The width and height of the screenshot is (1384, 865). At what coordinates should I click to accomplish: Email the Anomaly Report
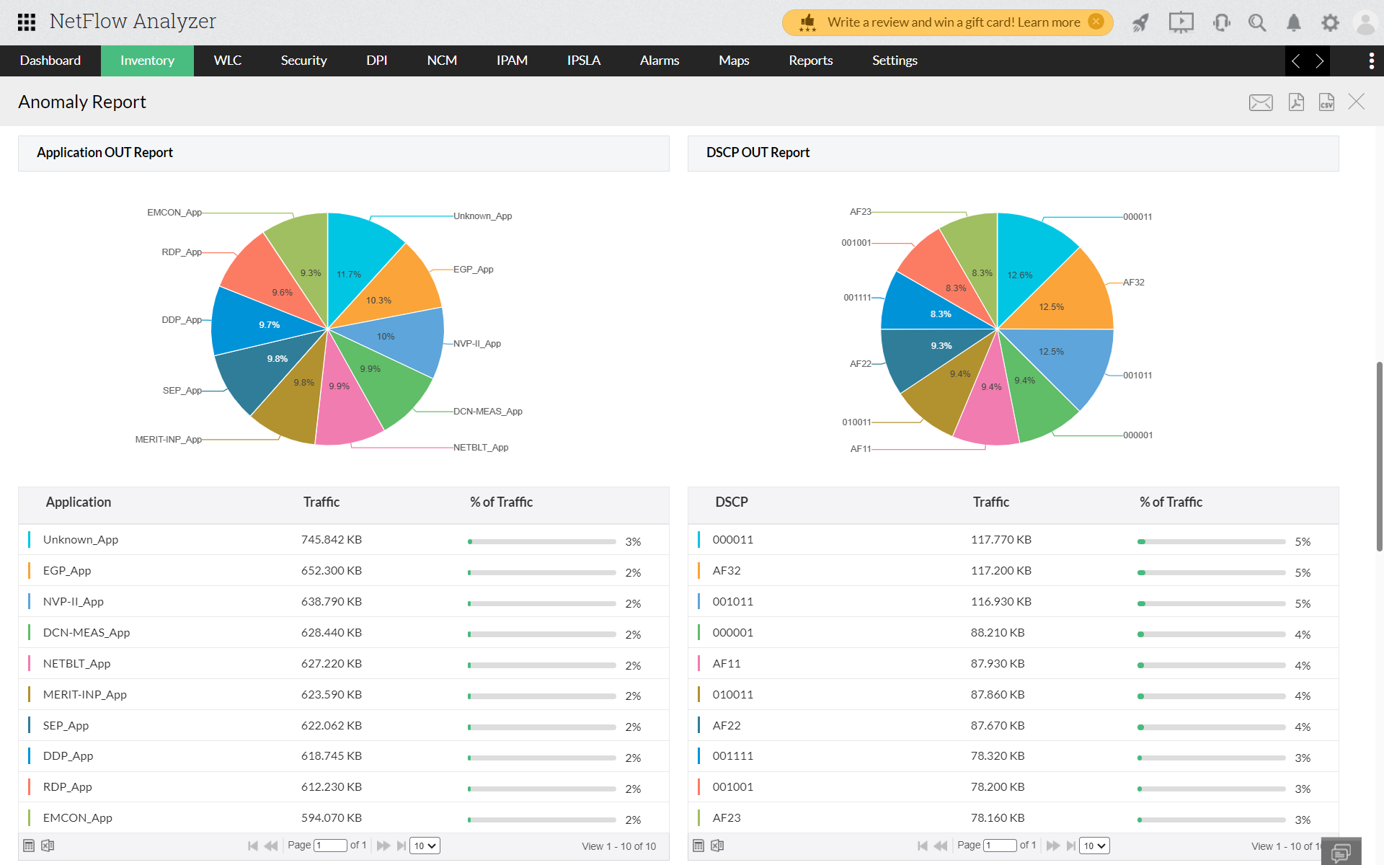click(x=1261, y=102)
